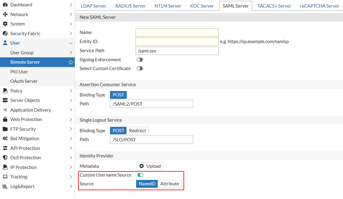Enable the Signing Enforcement toggle
Screen dimensions: 343x199
point(140,60)
